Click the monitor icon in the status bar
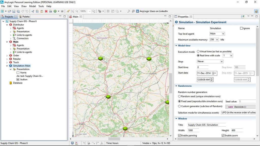This screenshot has height=146, width=260. point(72,143)
